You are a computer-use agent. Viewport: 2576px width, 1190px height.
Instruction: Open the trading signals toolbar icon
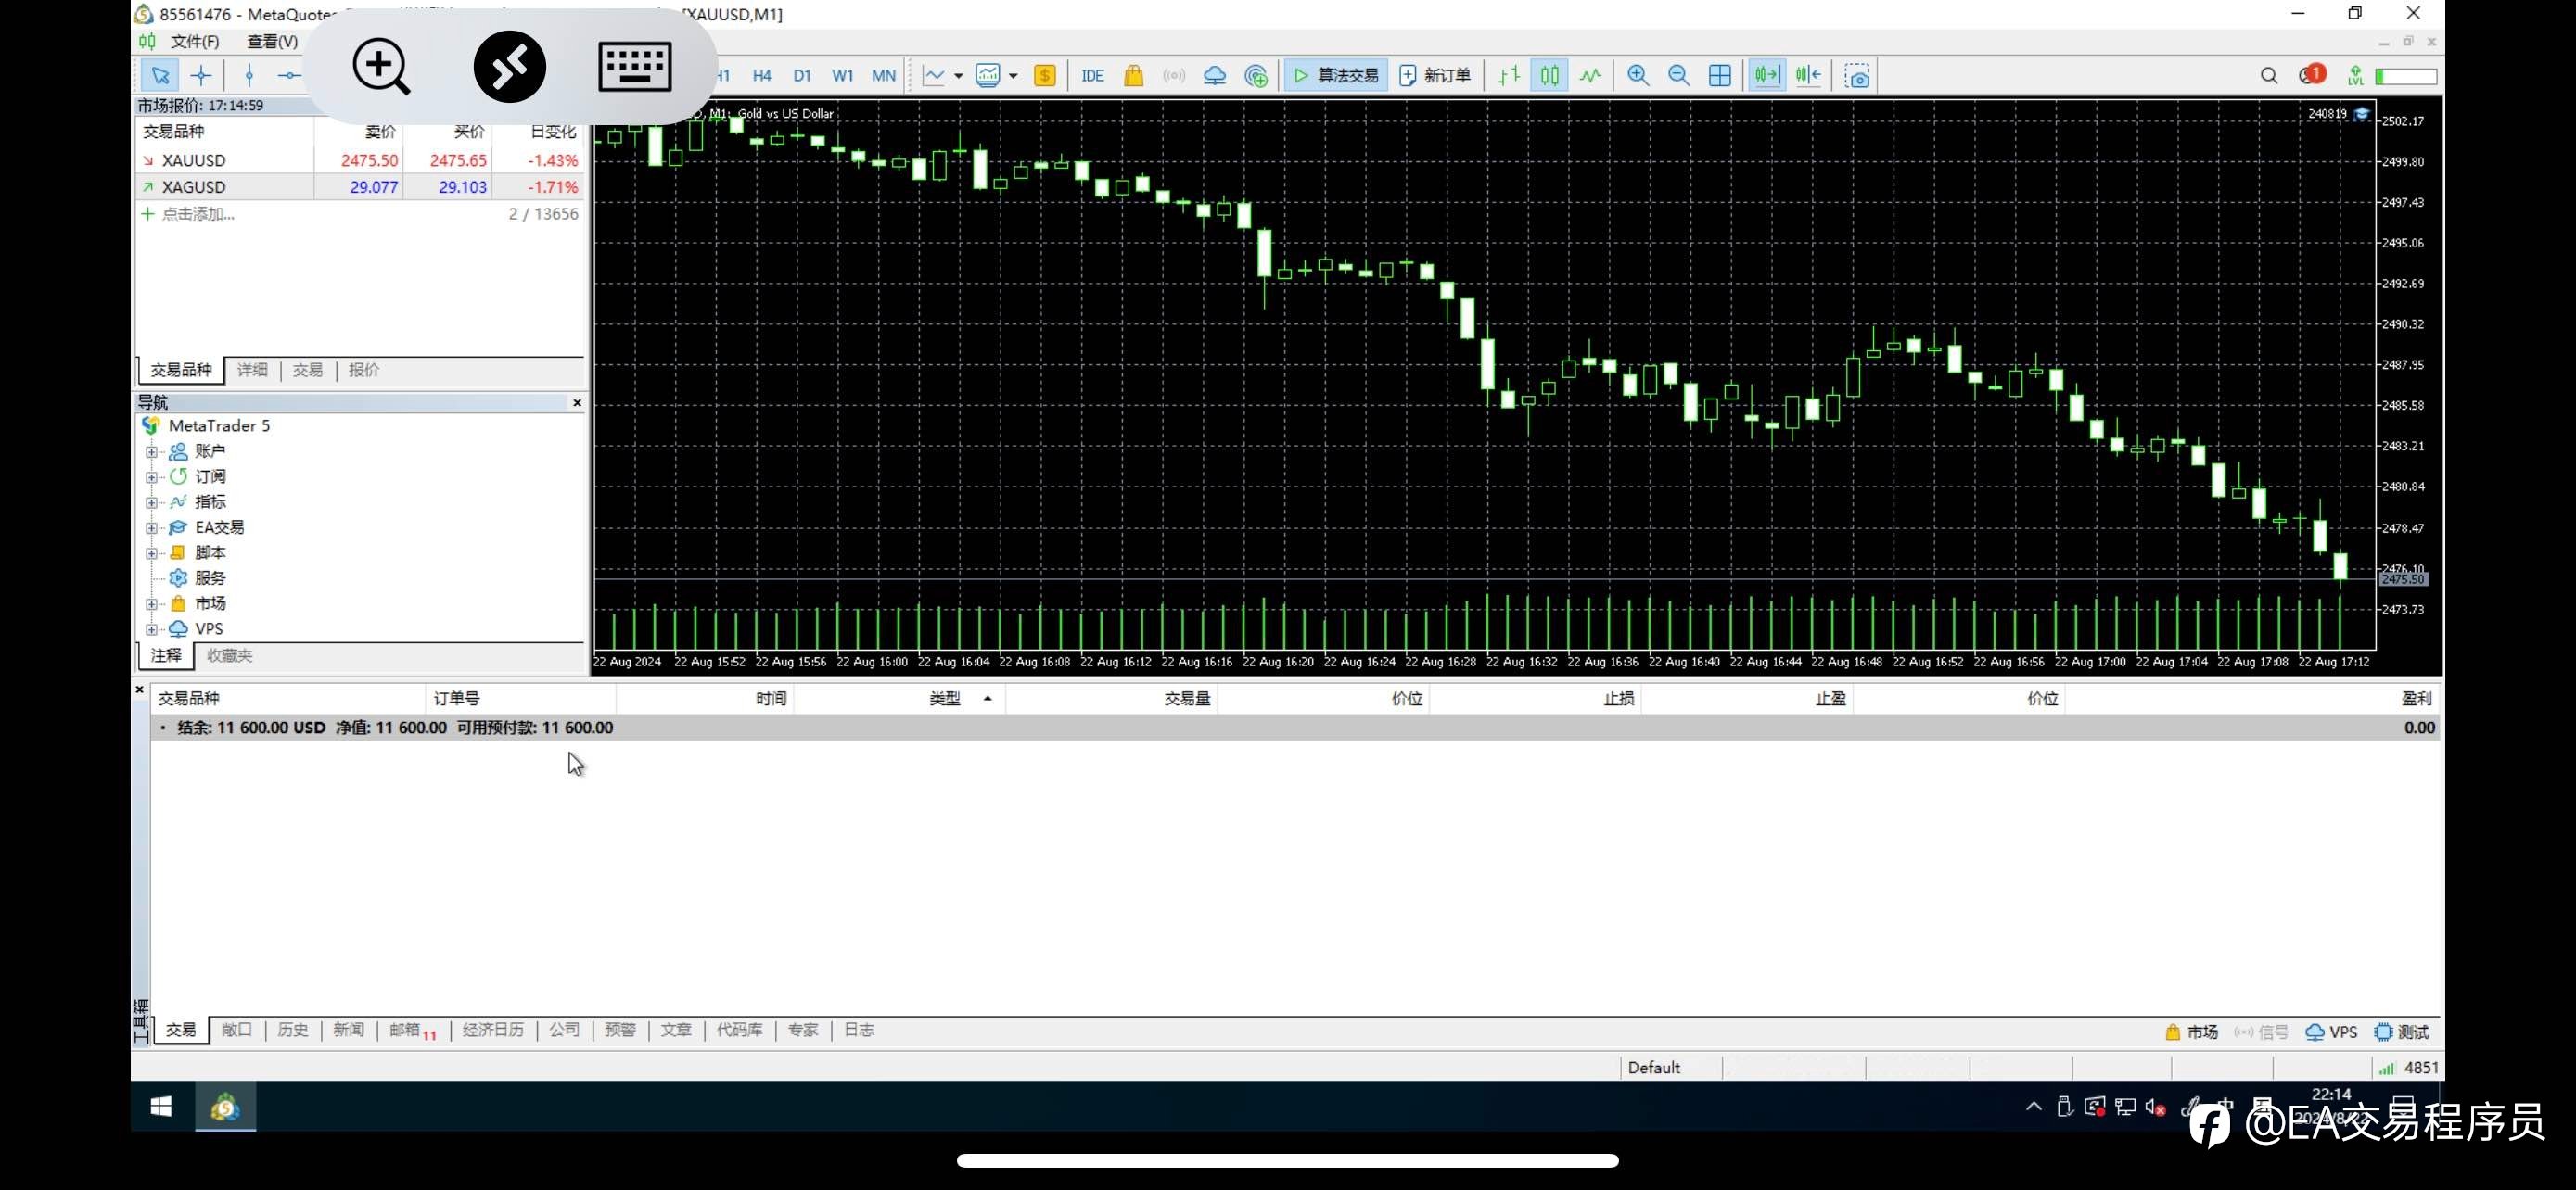click(x=1174, y=75)
